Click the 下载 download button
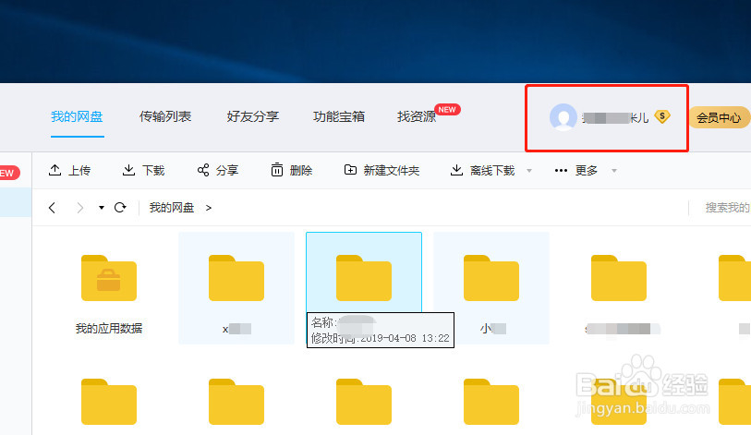The height and width of the screenshot is (435, 751). (143, 170)
